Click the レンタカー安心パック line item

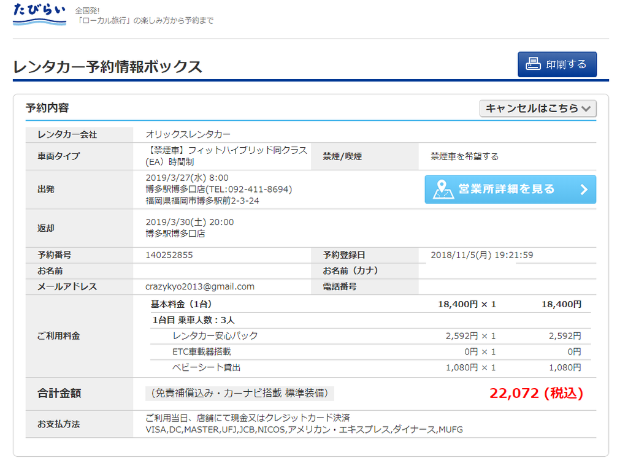click(x=215, y=336)
